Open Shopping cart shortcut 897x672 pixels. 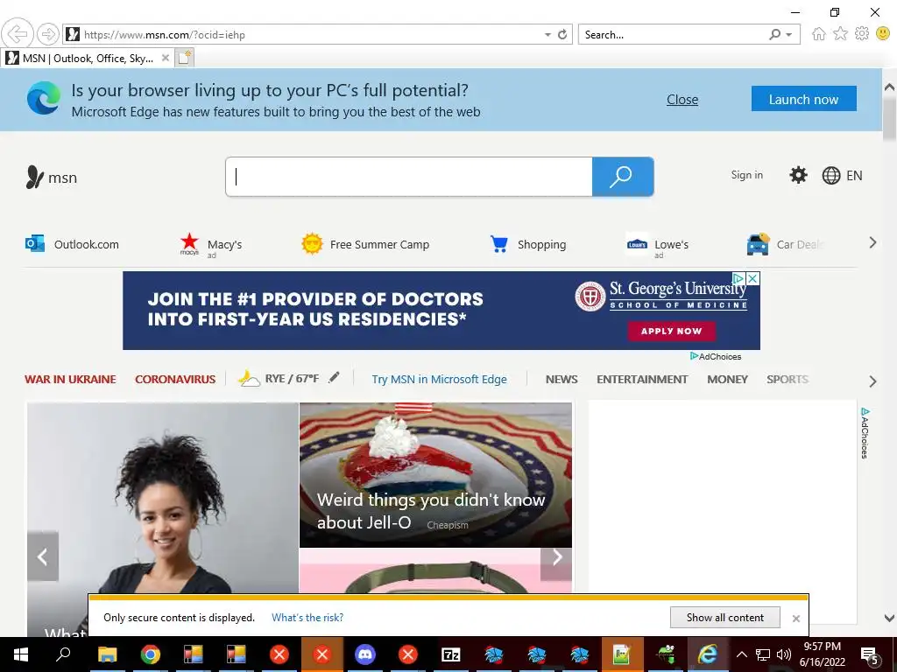(527, 244)
